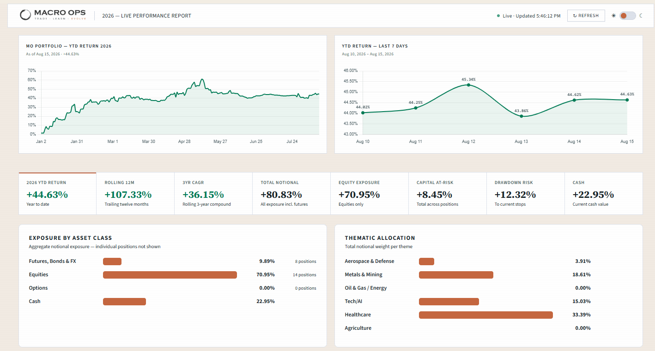Image resolution: width=655 pixels, height=351 pixels.
Task: Click the Tech/AI theme label
Action: pos(353,301)
